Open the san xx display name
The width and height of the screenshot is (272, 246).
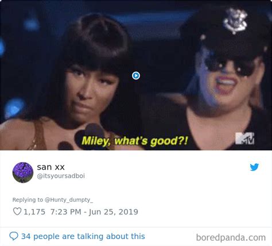[x=50, y=167]
